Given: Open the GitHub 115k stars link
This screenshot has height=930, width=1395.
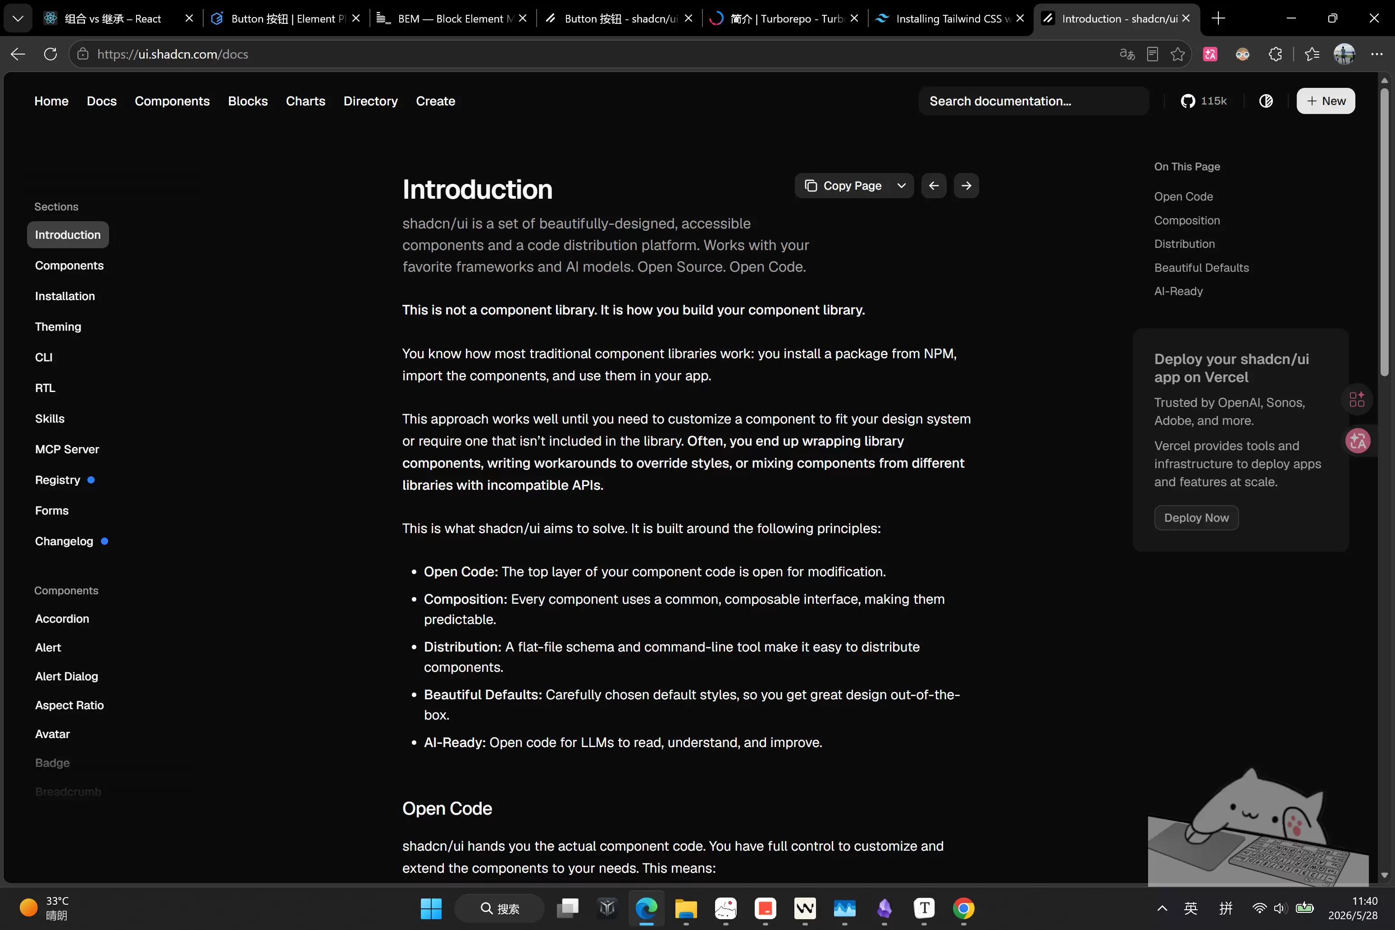Looking at the screenshot, I should pyautogui.click(x=1204, y=101).
